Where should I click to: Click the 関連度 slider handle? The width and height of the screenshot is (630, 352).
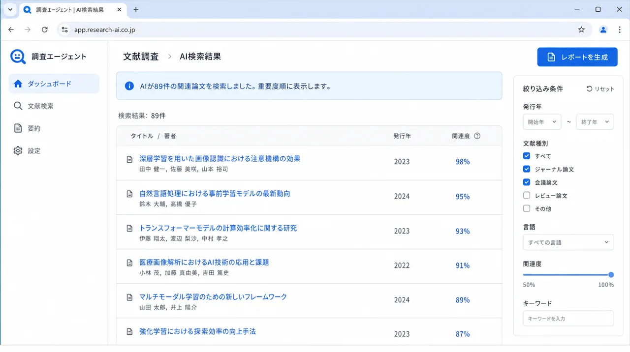click(611, 275)
